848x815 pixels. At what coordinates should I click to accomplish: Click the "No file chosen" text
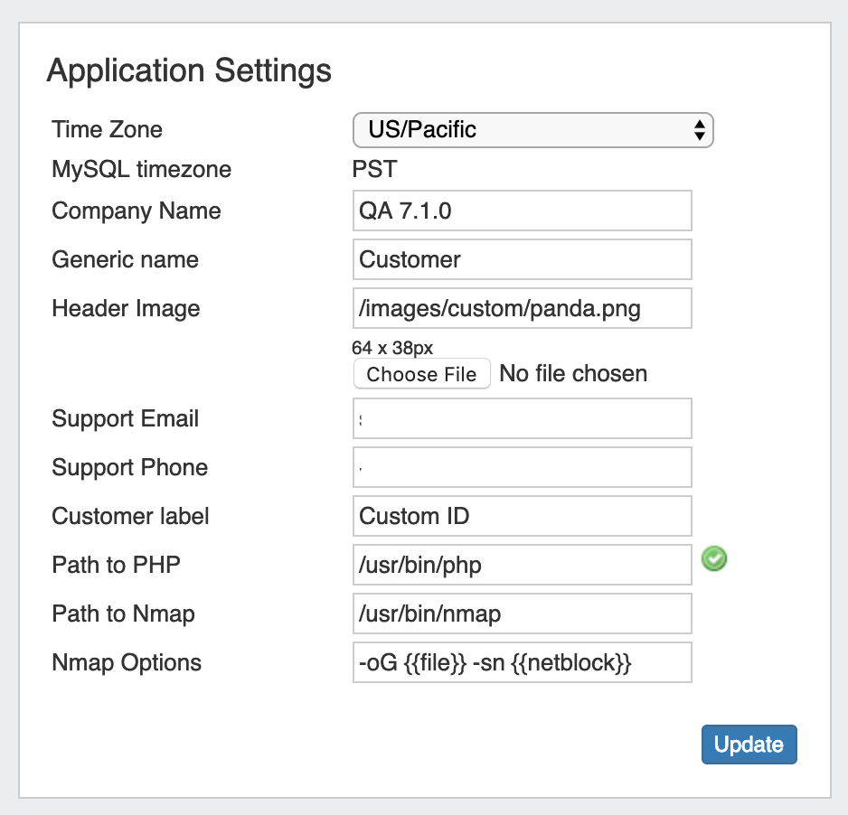tap(573, 374)
